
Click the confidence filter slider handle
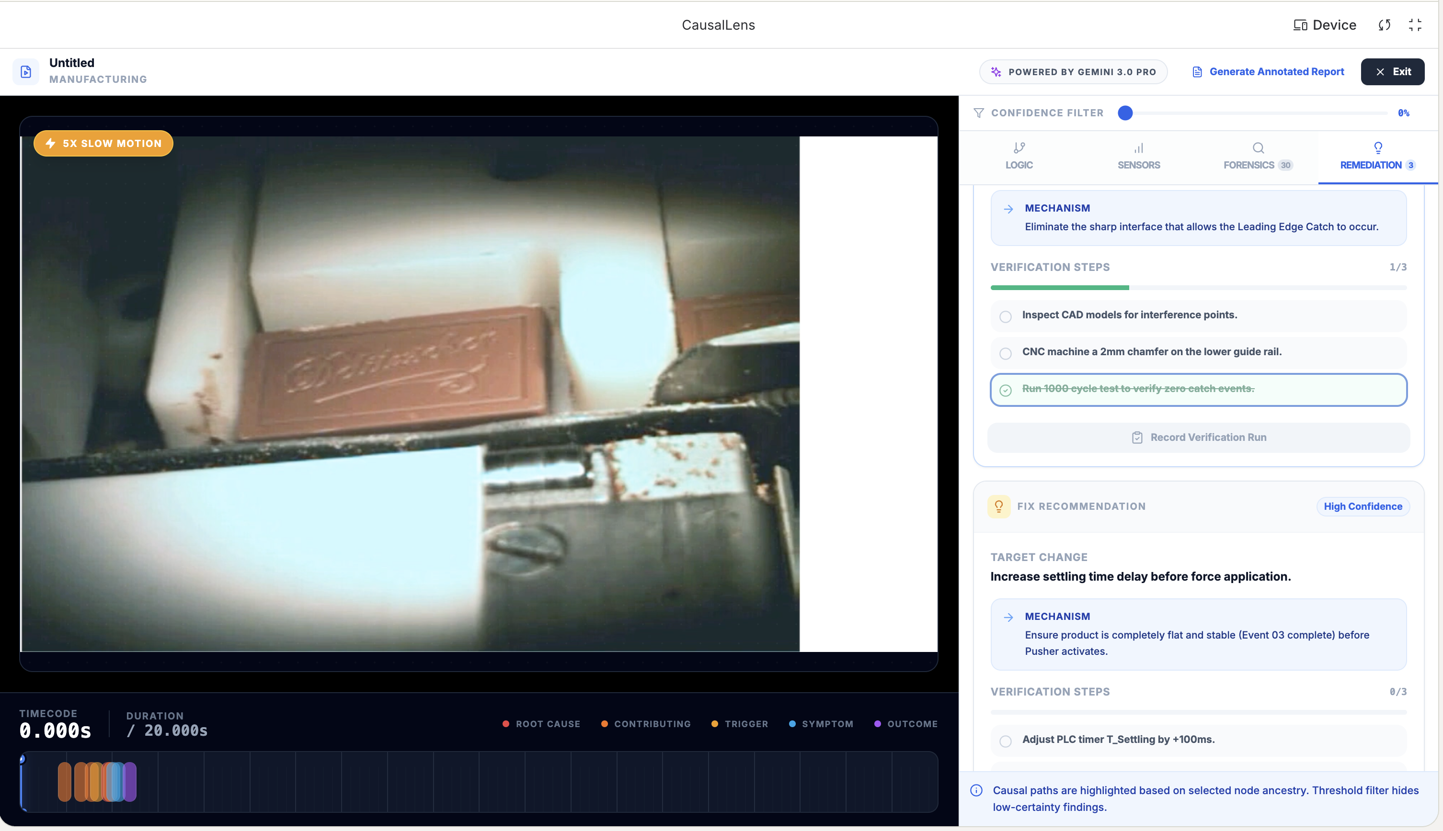[x=1125, y=113]
